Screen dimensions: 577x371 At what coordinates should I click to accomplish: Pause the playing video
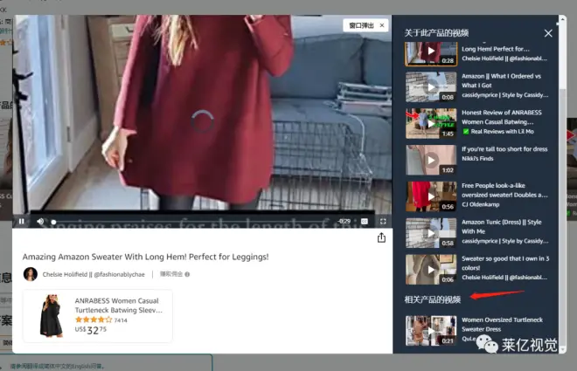[x=22, y=222]
